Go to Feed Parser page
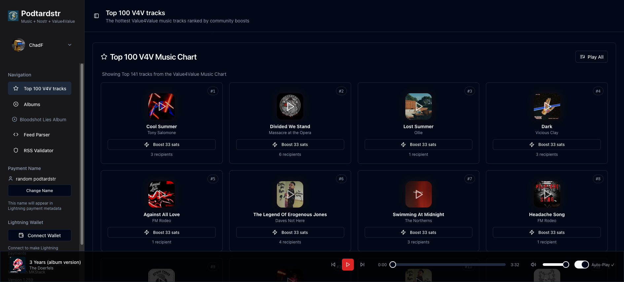This screenshot has width=624, height=282. 40,134
